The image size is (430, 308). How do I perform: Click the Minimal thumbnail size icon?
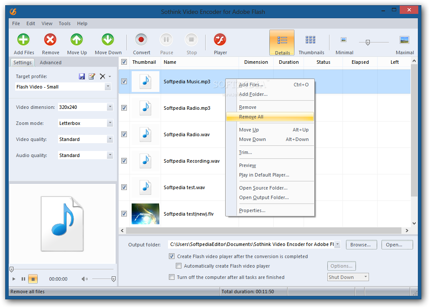pyautogui.click(x=344, y=40)
